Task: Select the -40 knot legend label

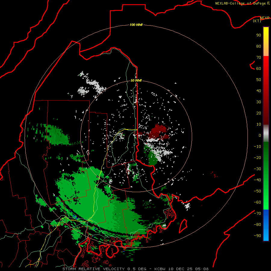Action: point(257,180)
